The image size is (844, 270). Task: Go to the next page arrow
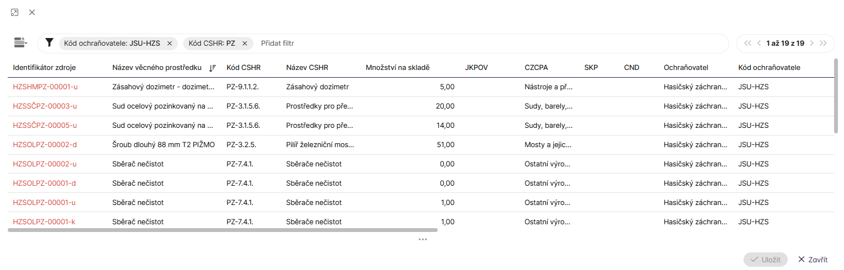pyautogui.click(x=811, y=43)
